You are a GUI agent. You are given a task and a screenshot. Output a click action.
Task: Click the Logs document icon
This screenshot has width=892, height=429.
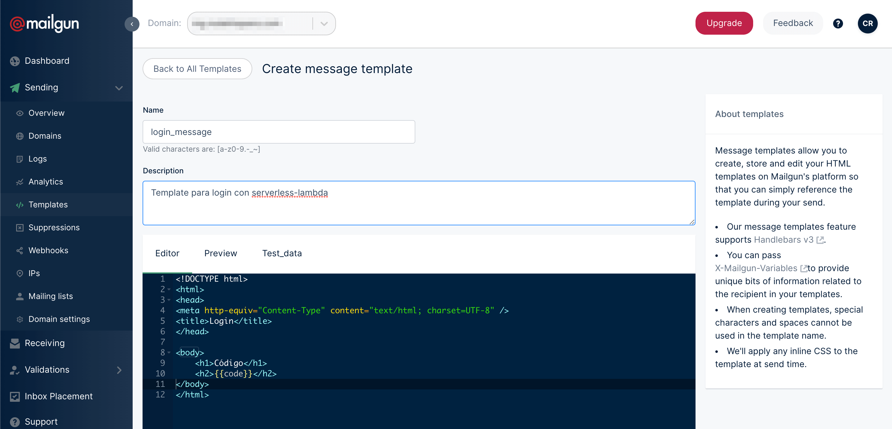point(20,159)
